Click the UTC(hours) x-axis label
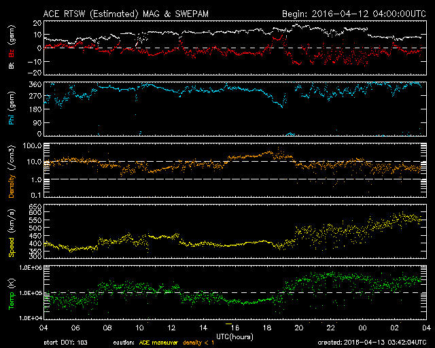This screenshot has width=435, height=348. click(x=234, y=335)
